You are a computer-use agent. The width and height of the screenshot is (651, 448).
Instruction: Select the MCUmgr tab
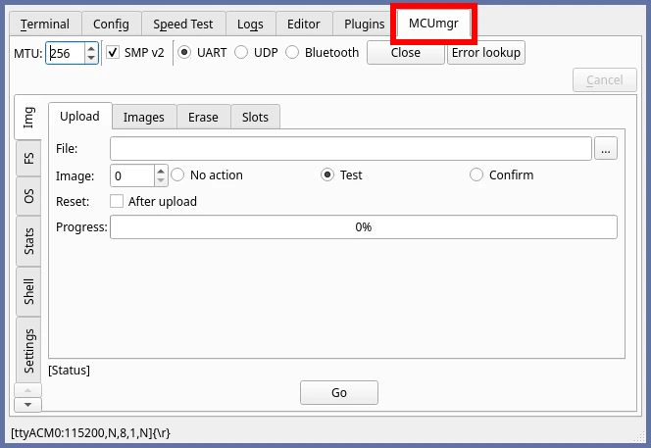433,24
